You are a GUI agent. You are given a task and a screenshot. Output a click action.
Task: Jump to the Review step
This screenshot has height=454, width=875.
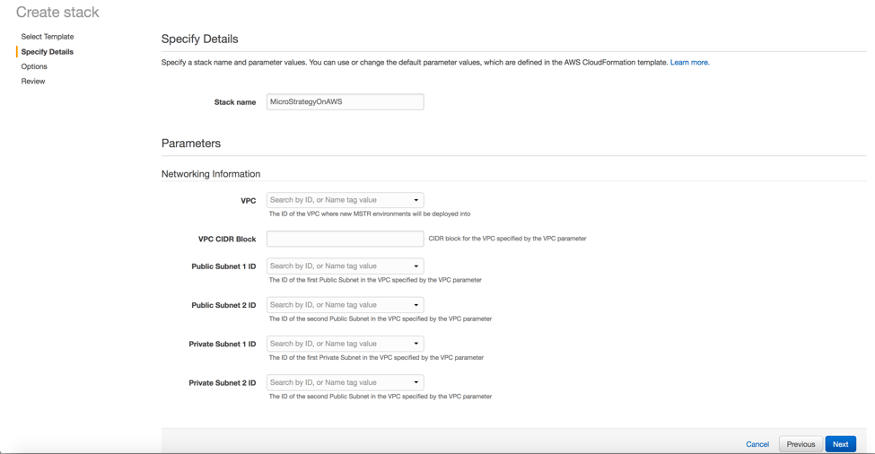(x=33, y=82)
